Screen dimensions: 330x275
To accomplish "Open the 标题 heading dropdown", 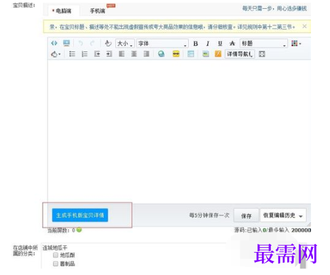I will pos(263,43).
